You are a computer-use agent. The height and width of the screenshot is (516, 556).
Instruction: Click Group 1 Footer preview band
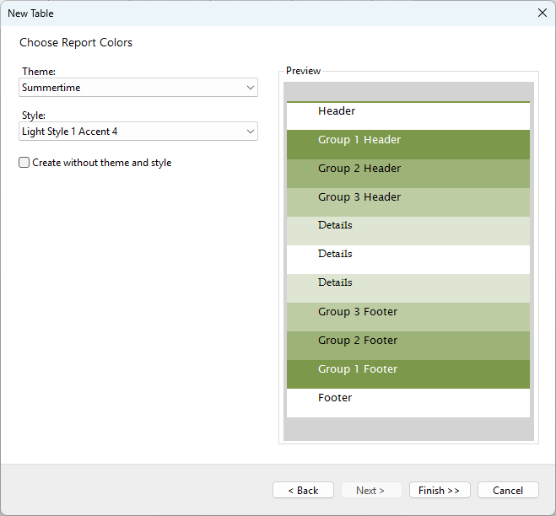point(408,374)
